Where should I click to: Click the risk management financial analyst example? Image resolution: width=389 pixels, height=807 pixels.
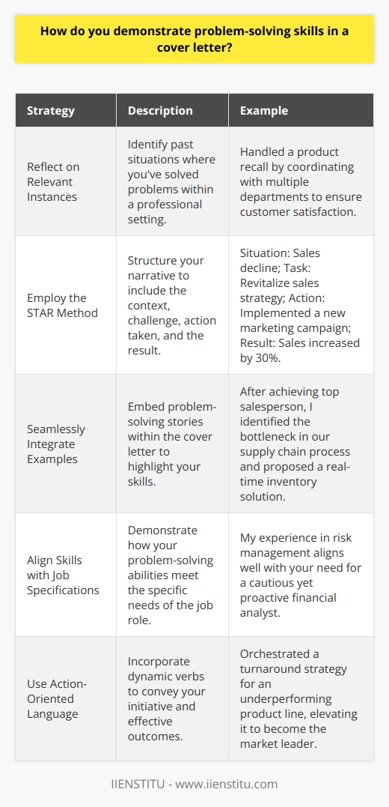(x=301, y=575)
